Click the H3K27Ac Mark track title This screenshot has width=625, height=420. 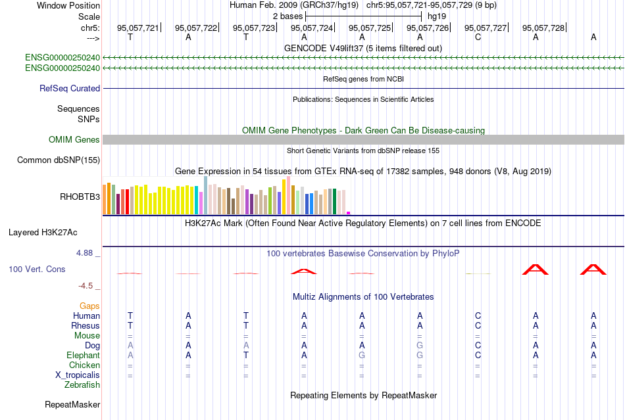pyautogui.click(x=362, y=223)
